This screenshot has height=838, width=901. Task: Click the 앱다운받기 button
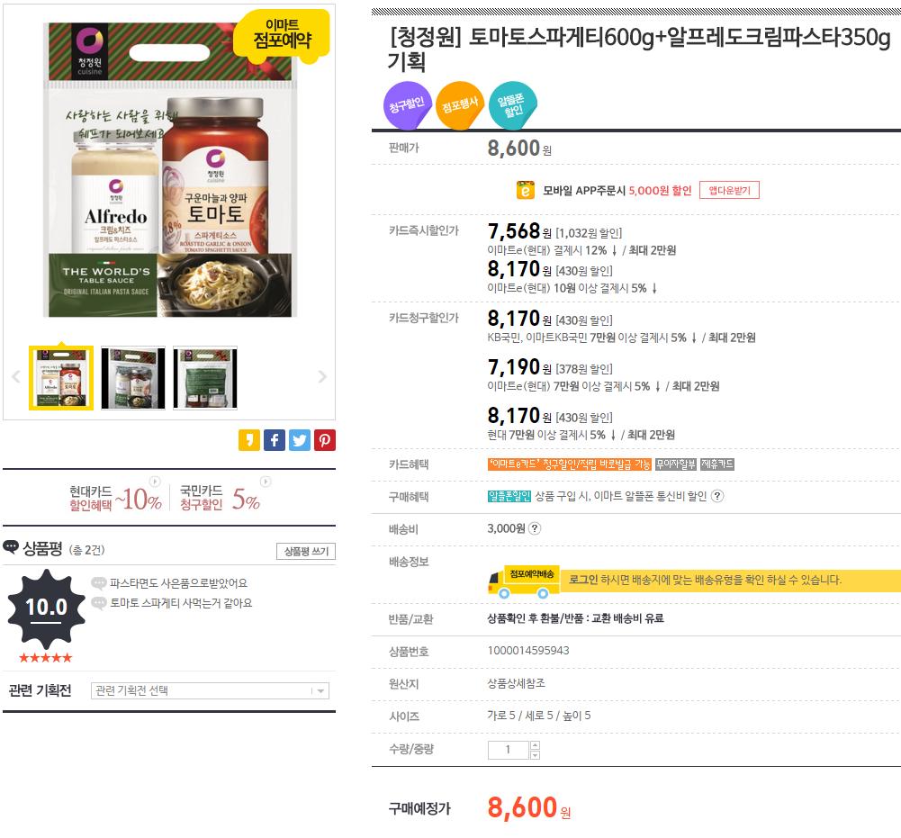click(729, 190)
